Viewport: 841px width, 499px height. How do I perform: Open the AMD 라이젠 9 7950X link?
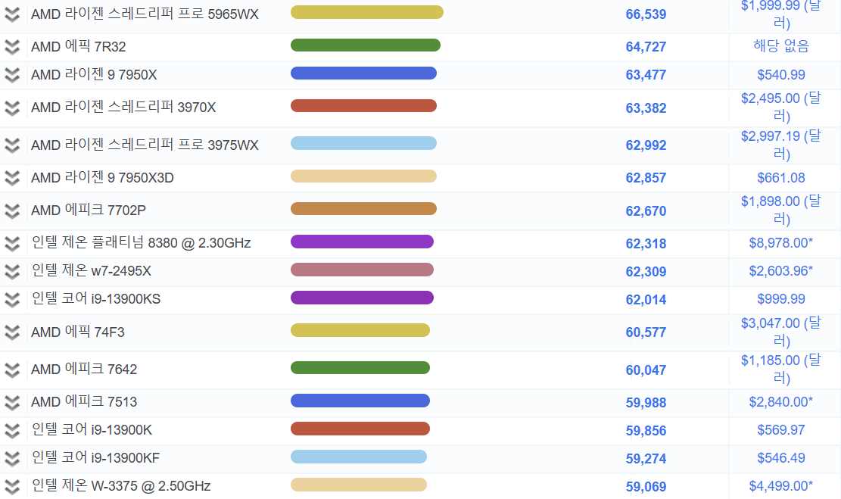(94, 74)
